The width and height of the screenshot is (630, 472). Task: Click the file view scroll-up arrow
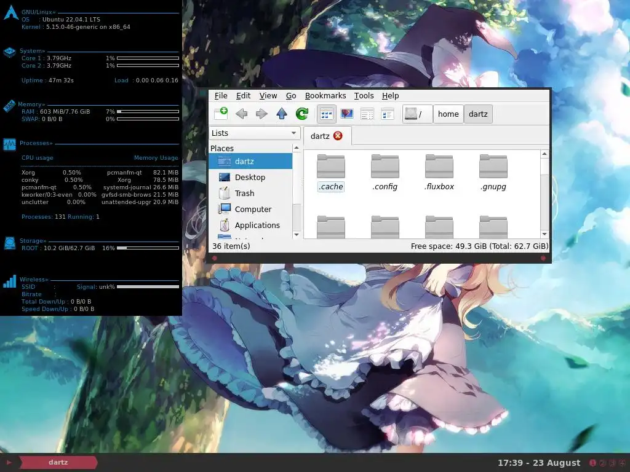[x=544, y=154]
